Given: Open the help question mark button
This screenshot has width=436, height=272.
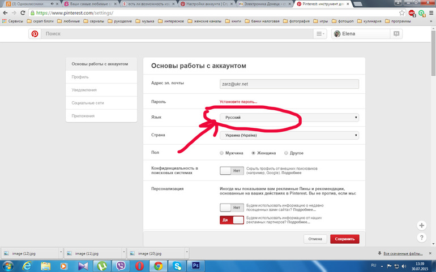Looking at the screenshot, I should click(421, 238).
